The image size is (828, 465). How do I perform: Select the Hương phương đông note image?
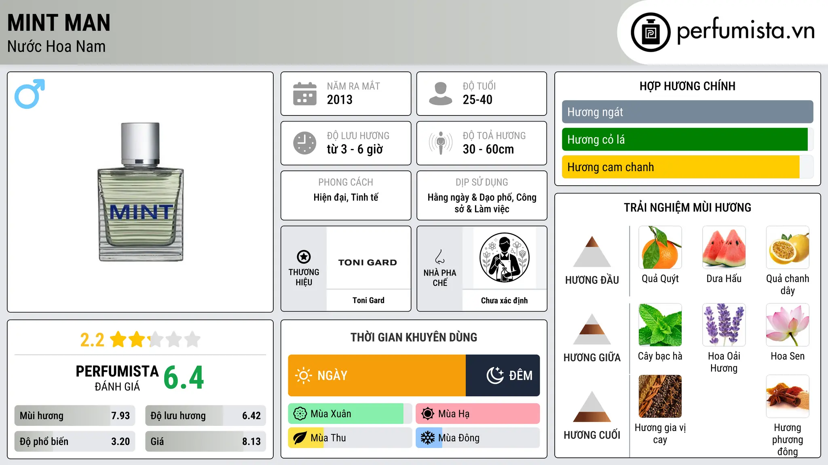788,396
